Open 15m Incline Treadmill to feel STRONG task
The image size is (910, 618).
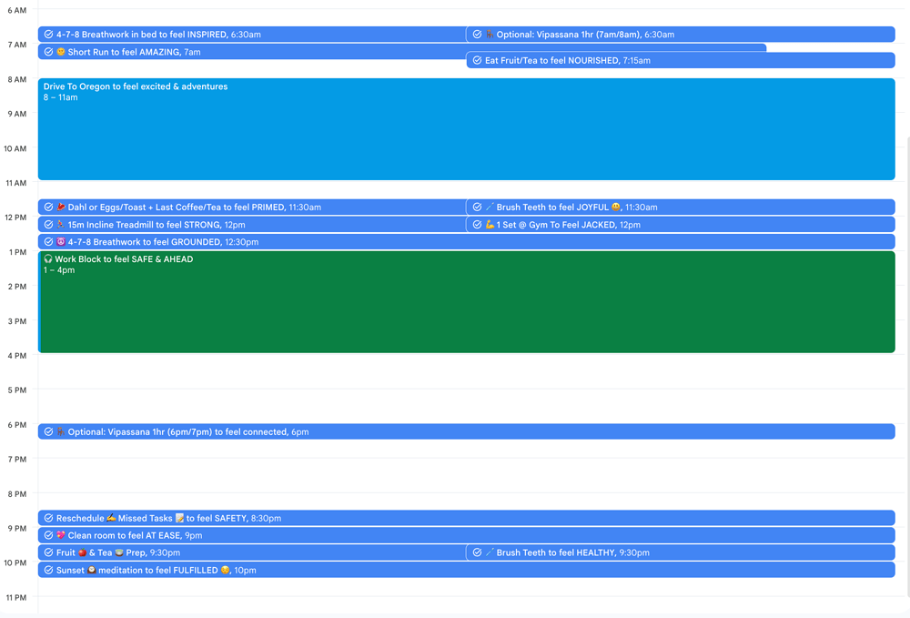coord(252,225)
